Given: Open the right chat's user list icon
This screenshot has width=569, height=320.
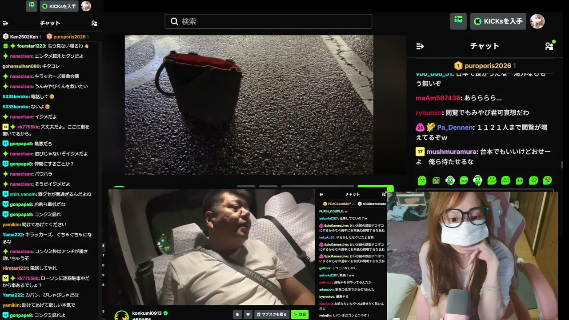Looking at the screenshot, I should (x=549, y=46).
